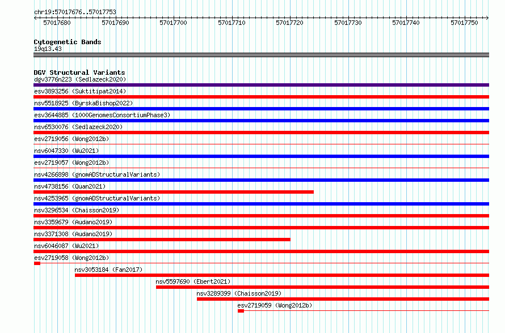505x333 pixels.
Task: Click the blue nsv5518925 variant bar
Action: point(261,109)
